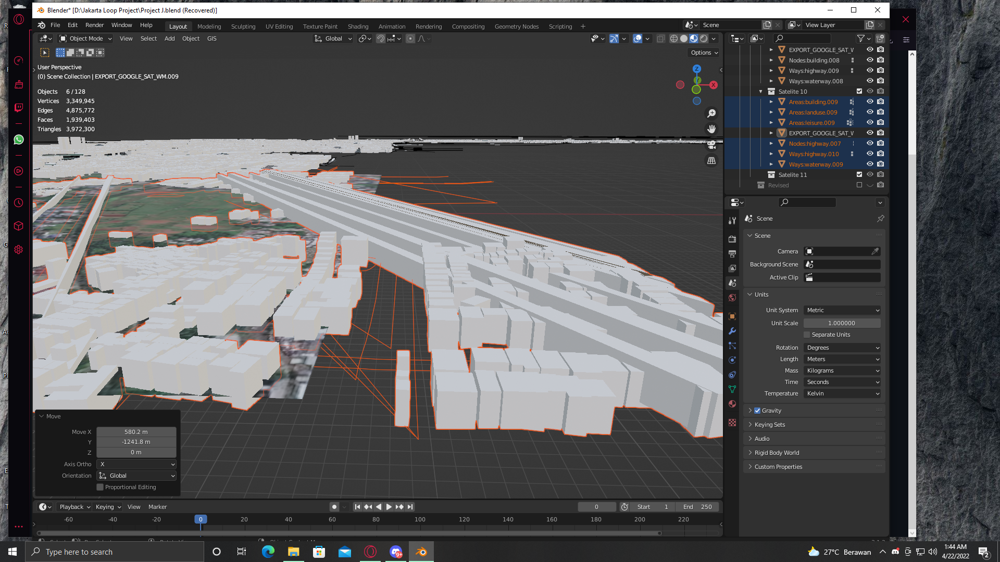This screenshot has width=1000, height=562.
Task: Open the Rotation Degrees dropdown
Action: 842,348
